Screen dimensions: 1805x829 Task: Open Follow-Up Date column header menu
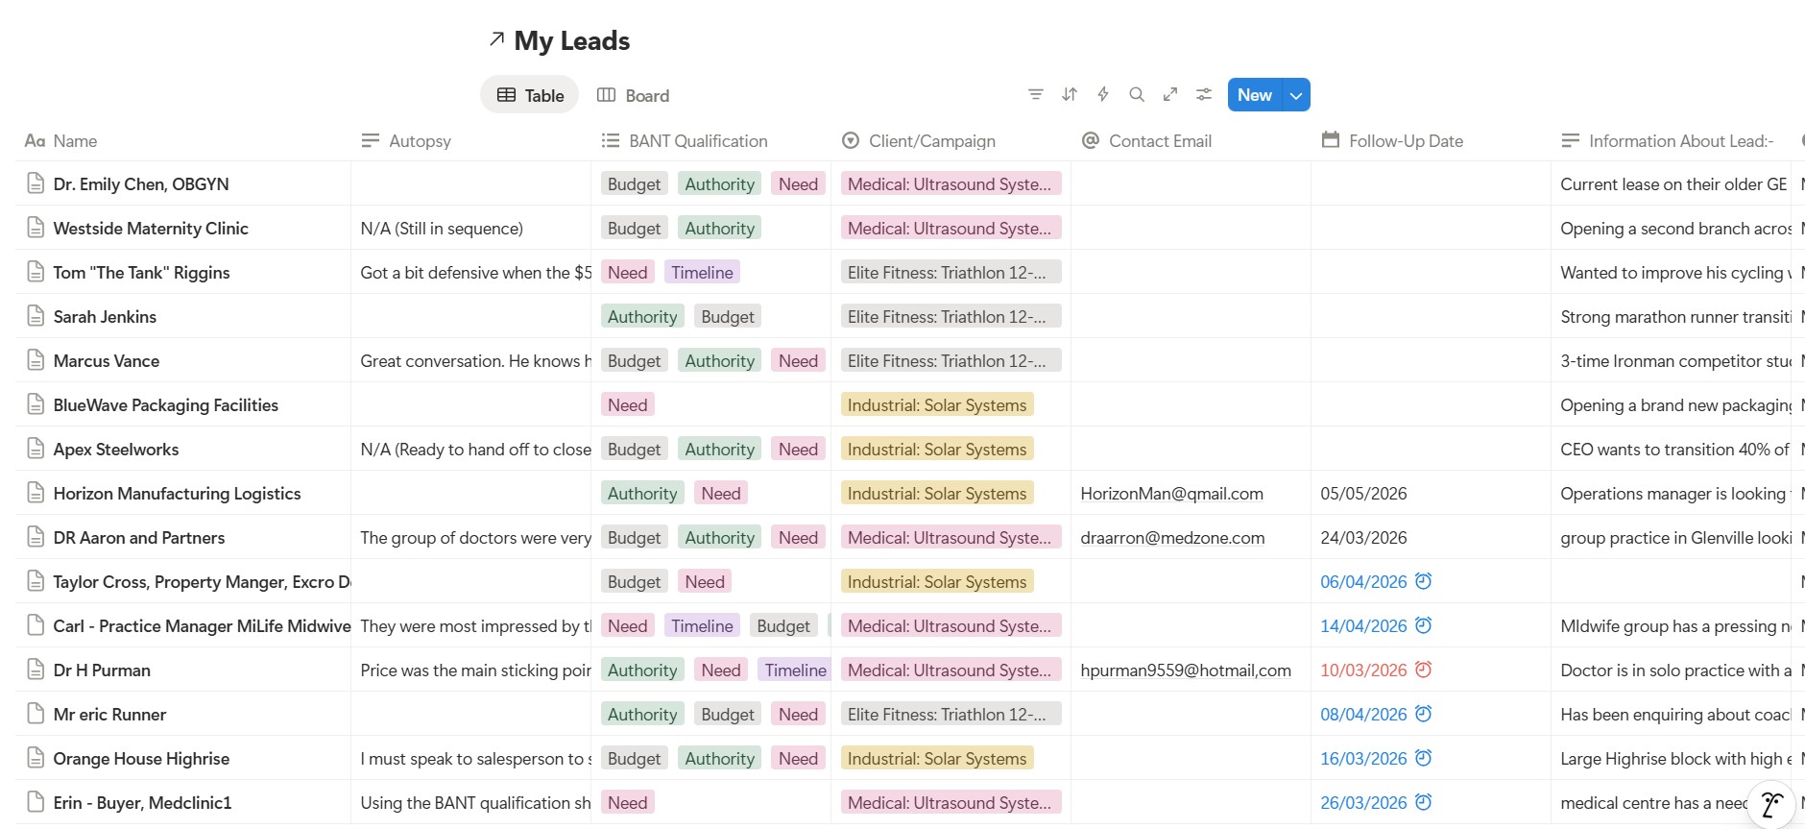(1432, 141)
